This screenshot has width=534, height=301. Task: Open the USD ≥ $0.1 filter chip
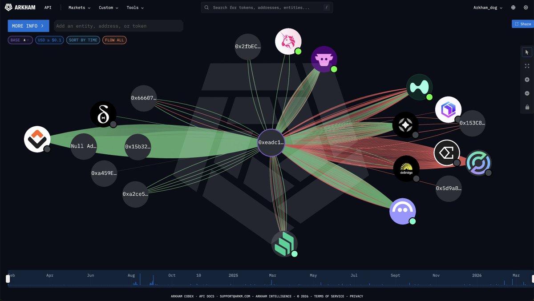[50, 40]
